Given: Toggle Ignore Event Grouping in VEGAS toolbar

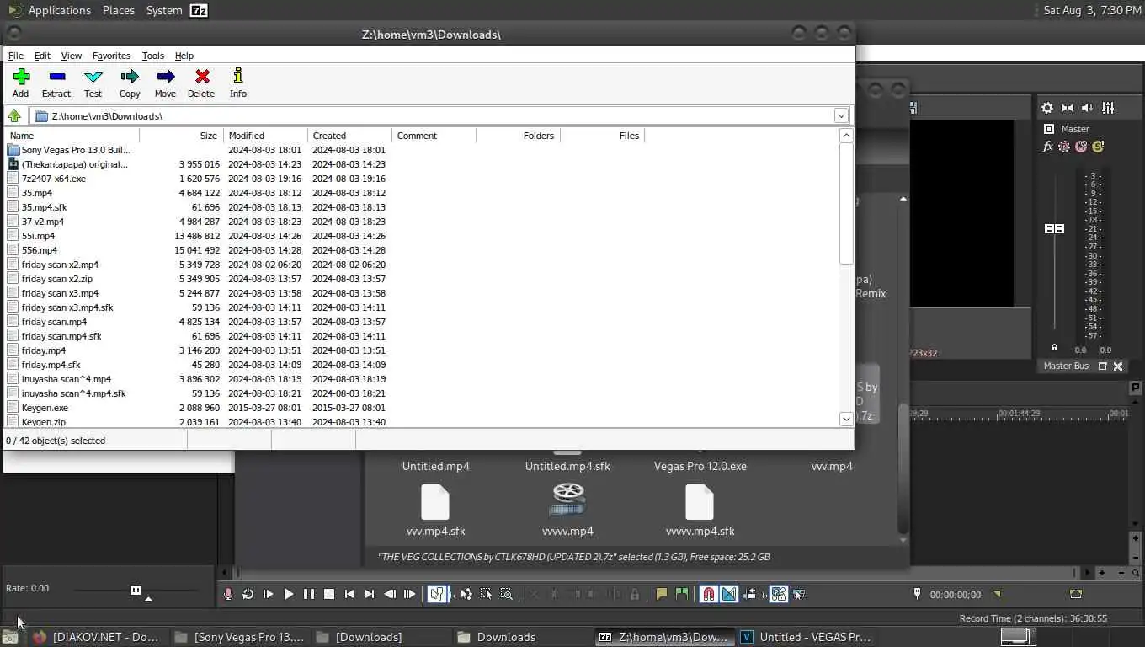Looking at the screenshot, I should click(799, 594).
